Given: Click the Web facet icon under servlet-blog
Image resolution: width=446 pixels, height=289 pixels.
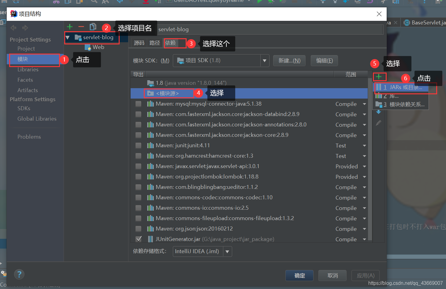Looking at the screenshot, I should (x=88, y=47).
